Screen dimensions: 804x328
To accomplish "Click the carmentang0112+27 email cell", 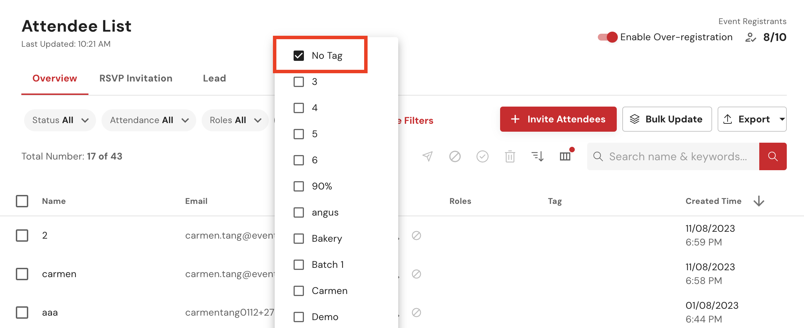I will [x=230, y=313].
